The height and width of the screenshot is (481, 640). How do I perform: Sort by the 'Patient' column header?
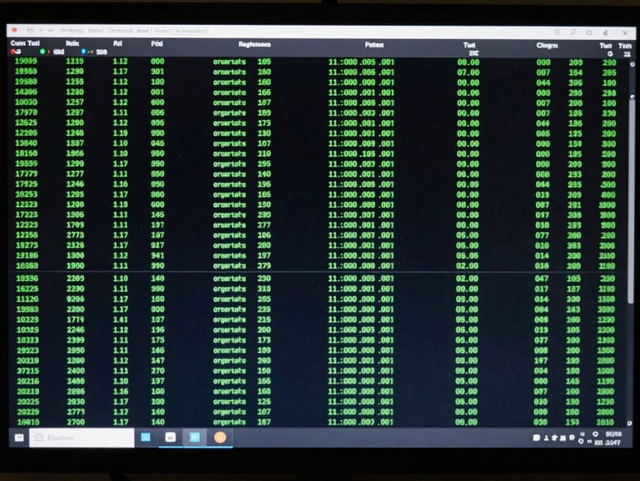click(374, 45)
